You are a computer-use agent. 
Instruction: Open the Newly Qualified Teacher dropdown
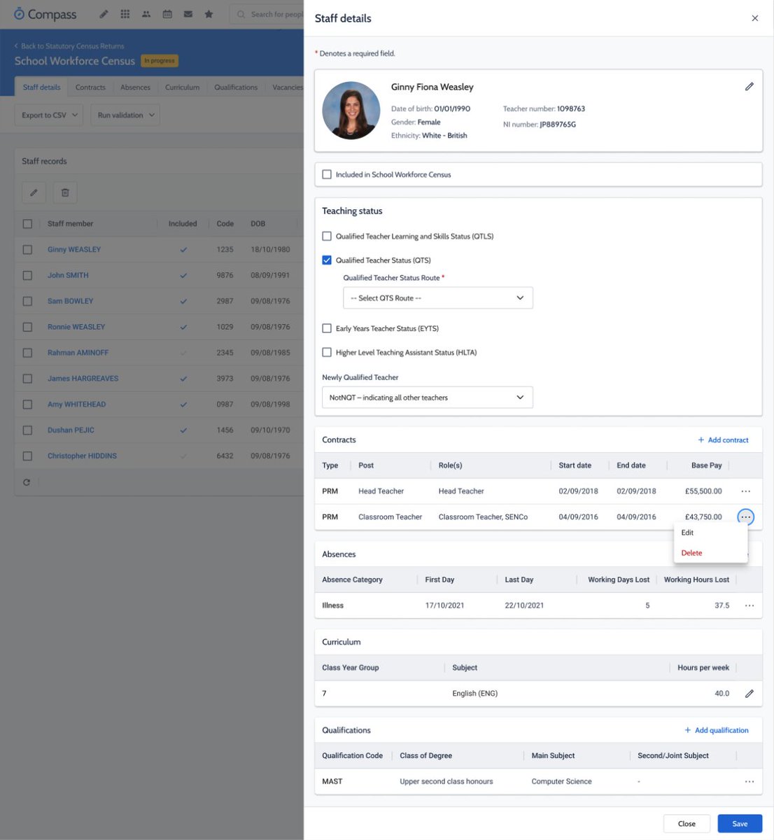[427, 396]
